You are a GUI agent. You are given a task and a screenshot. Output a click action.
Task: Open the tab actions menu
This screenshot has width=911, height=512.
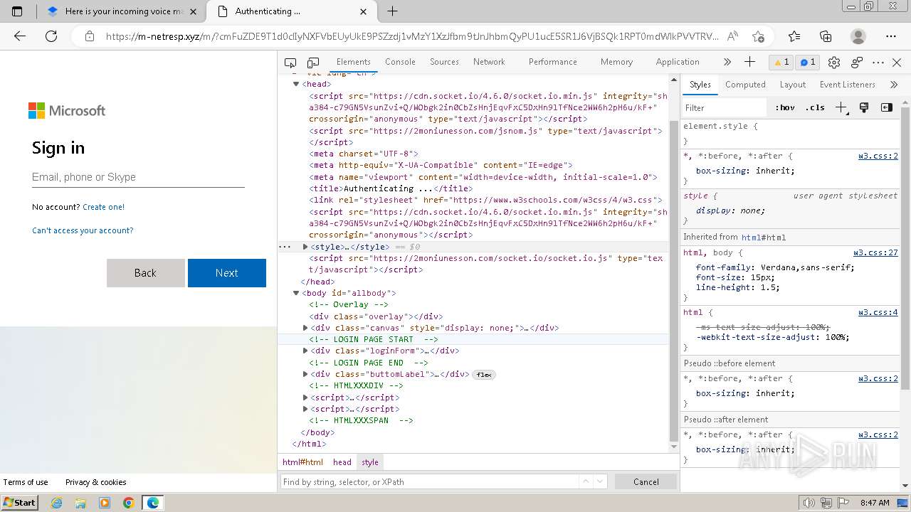[17, 11]
